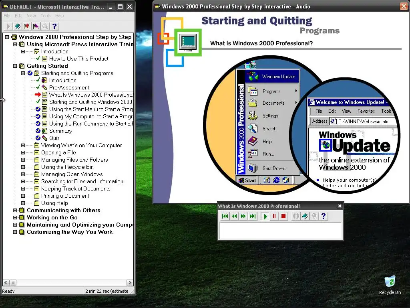Expand Keeping Track of Documents
410x308 pixels.
23,188
